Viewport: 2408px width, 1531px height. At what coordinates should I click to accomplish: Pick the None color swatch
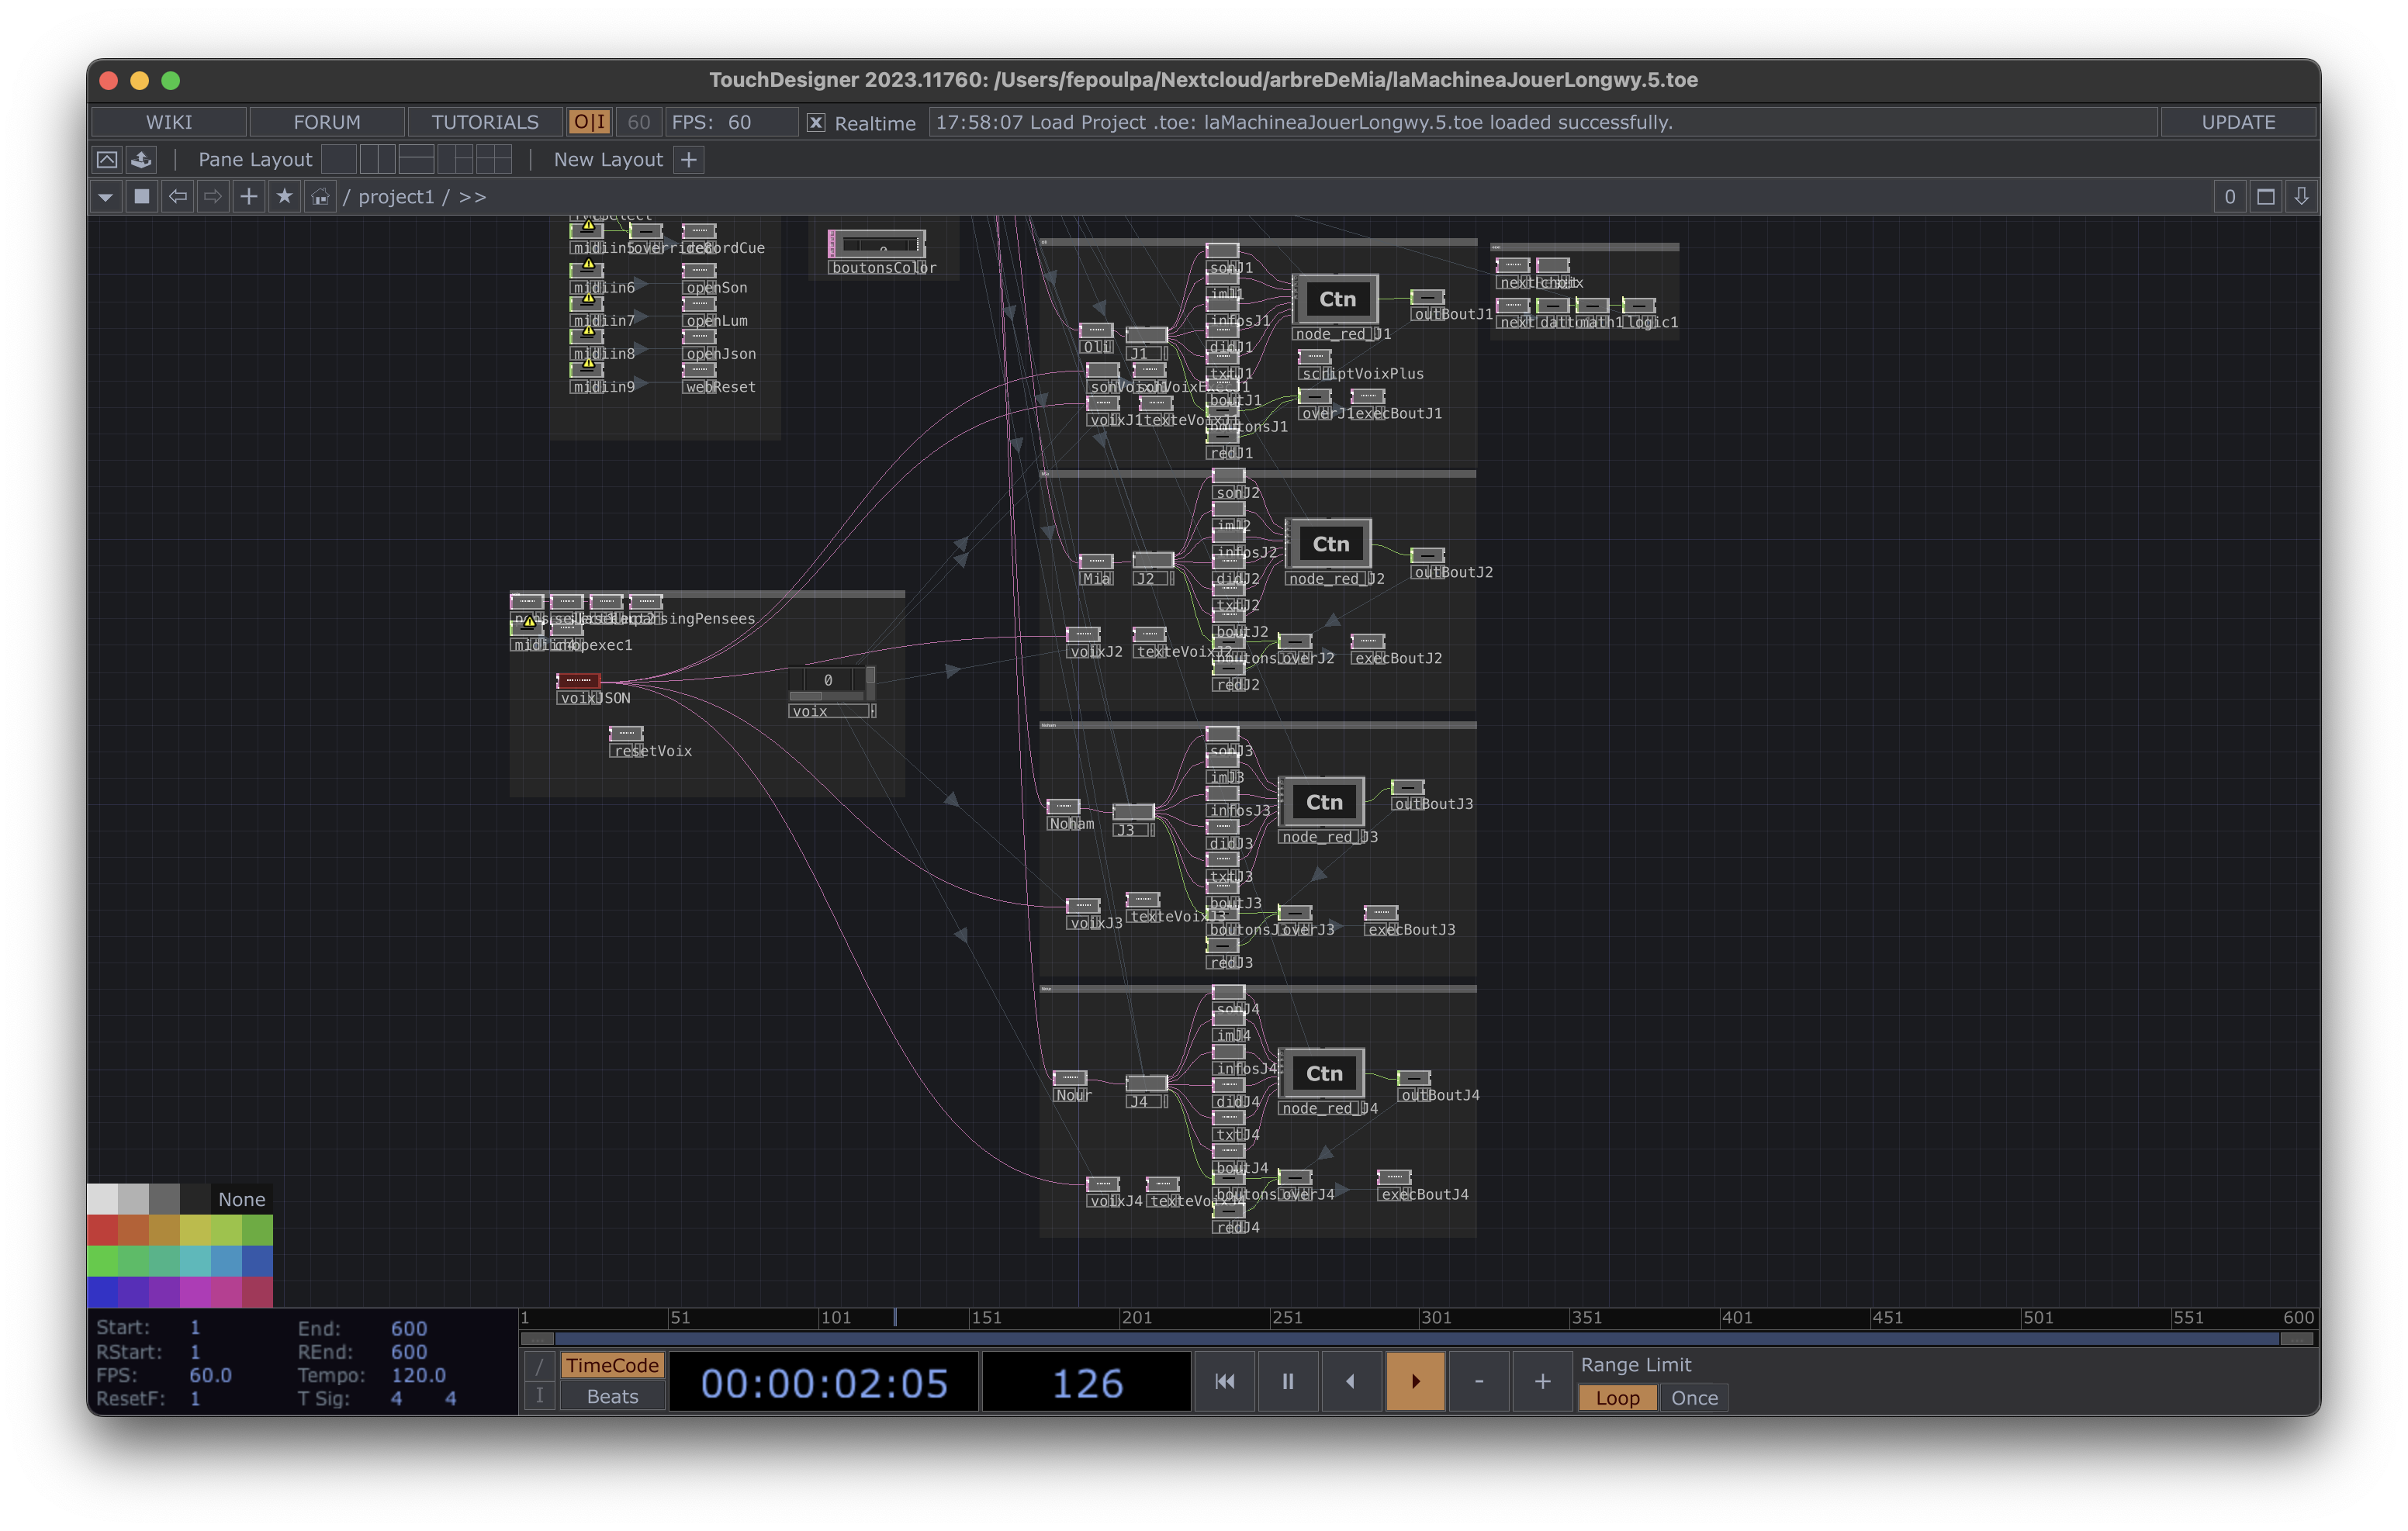click(x=241, y=1199)
